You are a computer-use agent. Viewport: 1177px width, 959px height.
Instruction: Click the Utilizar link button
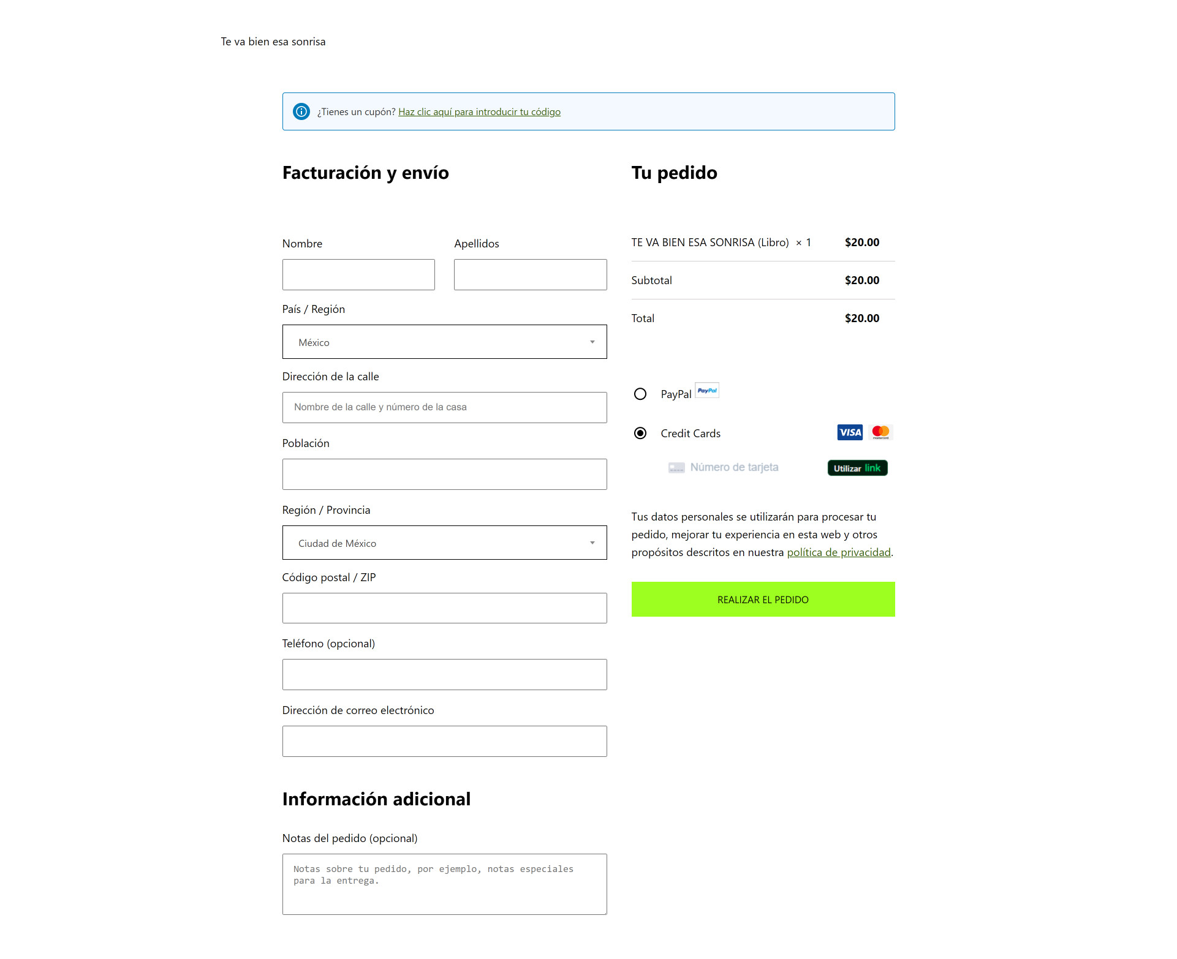857,468
